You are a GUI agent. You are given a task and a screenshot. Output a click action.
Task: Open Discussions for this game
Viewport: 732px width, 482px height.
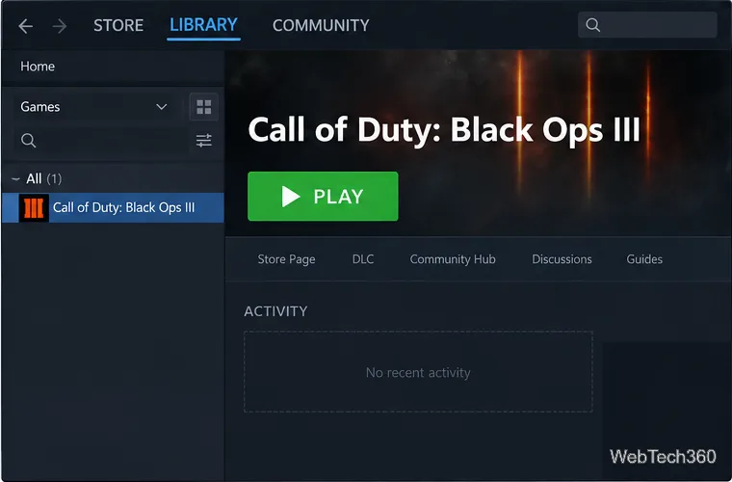(x=562, y=259)
